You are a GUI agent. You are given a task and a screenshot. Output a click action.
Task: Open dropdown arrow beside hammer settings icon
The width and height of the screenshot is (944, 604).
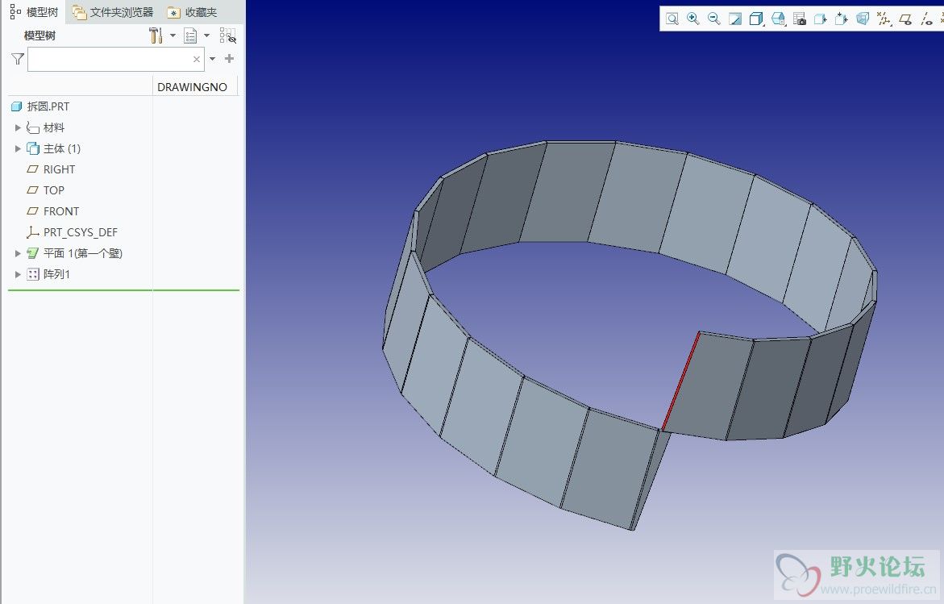[x=173, y=35]
